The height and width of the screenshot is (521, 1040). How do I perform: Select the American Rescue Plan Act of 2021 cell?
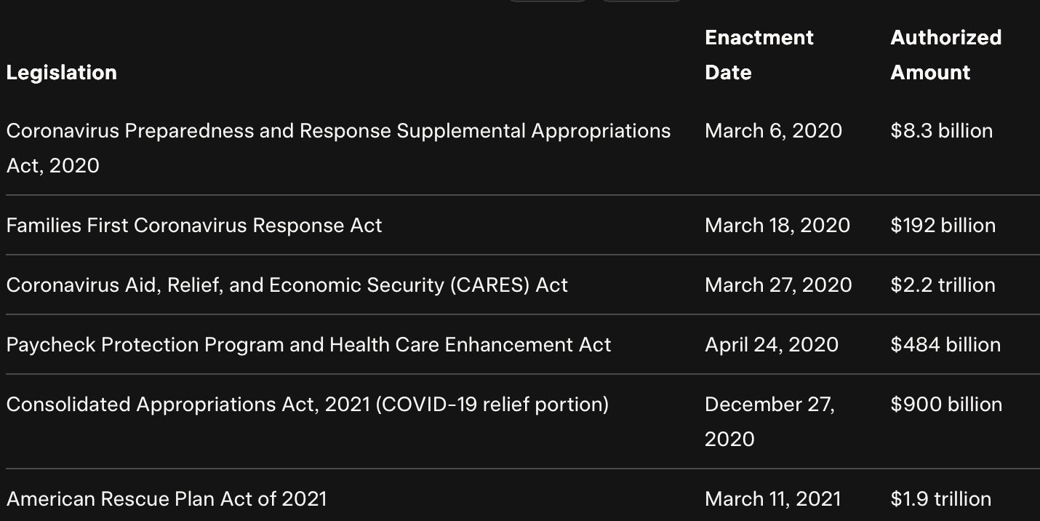(x=167, y=499)
